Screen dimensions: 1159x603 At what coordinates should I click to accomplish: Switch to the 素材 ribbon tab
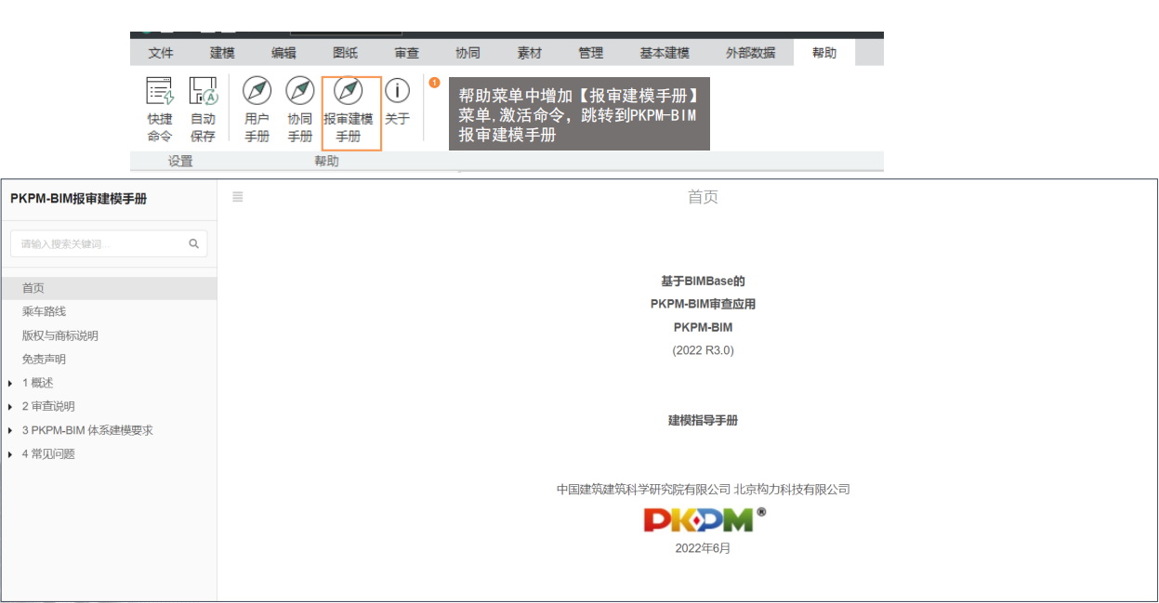(x=529, y=53)
